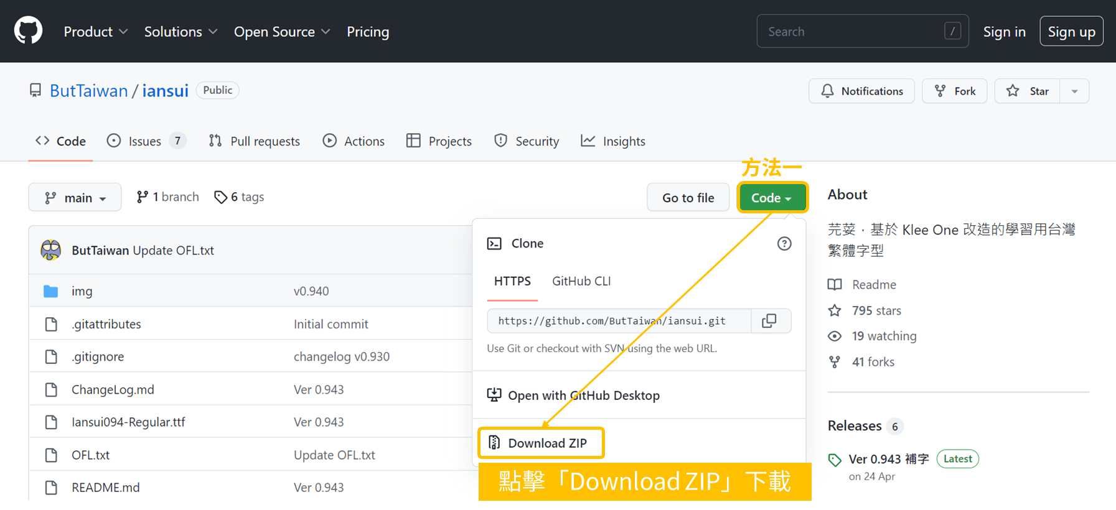1116x510 pixels.
Task: Click the Clone terminal icon
Action: 494,244
